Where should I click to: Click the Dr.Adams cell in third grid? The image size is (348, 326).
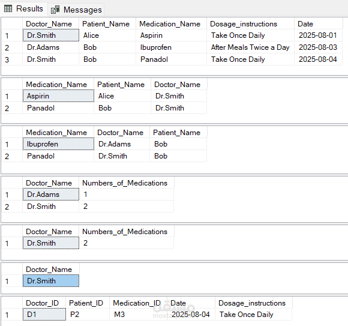[x=122, y=144]
